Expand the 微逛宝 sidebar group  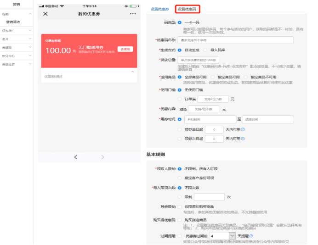pos(30,47)
